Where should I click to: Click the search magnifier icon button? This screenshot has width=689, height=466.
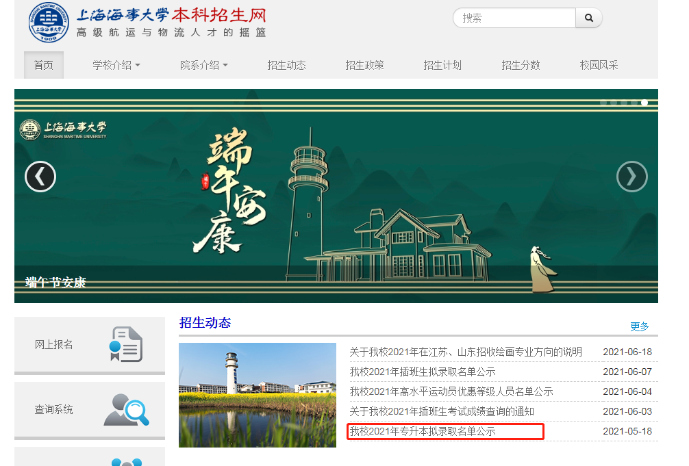(x=588, y=18)
